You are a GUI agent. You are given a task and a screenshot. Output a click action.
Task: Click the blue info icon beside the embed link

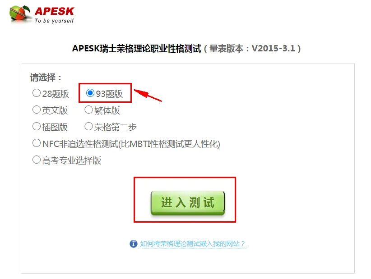(134, 243)
